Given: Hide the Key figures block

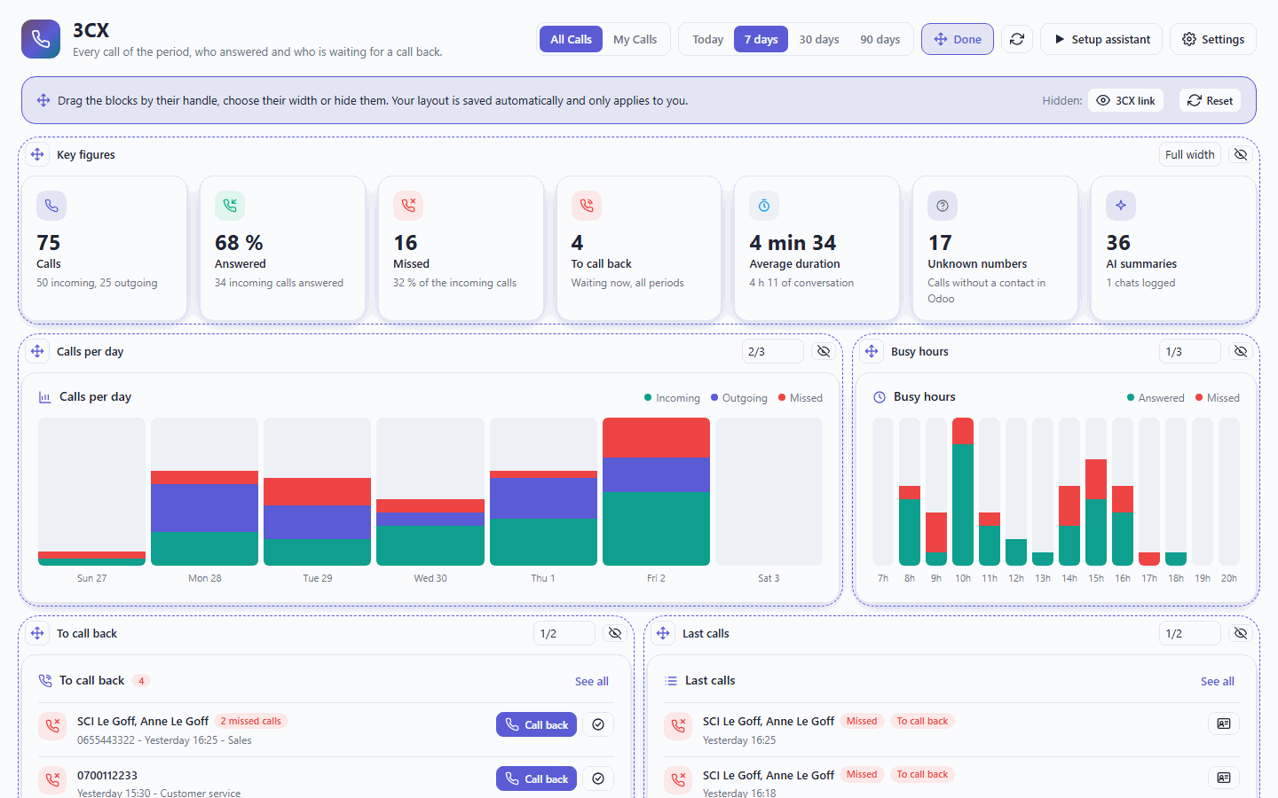Looking at the screenshot, I should point(1241,154).
